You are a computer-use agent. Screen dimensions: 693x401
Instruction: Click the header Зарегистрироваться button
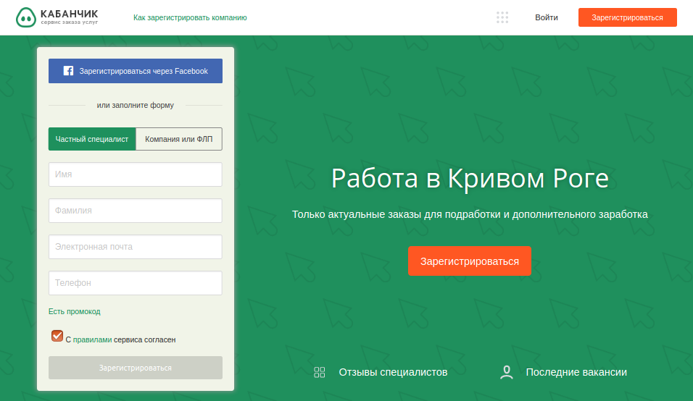point(628,17)
